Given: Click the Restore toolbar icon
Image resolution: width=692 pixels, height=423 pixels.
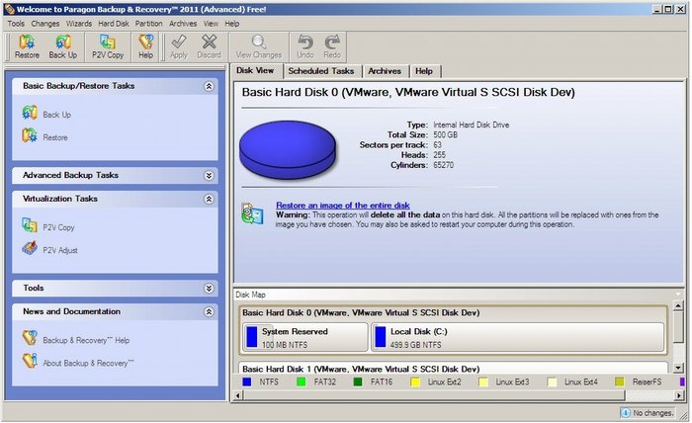Looking at the screenshot, I should pyautogui.click(x=27, y=46).
